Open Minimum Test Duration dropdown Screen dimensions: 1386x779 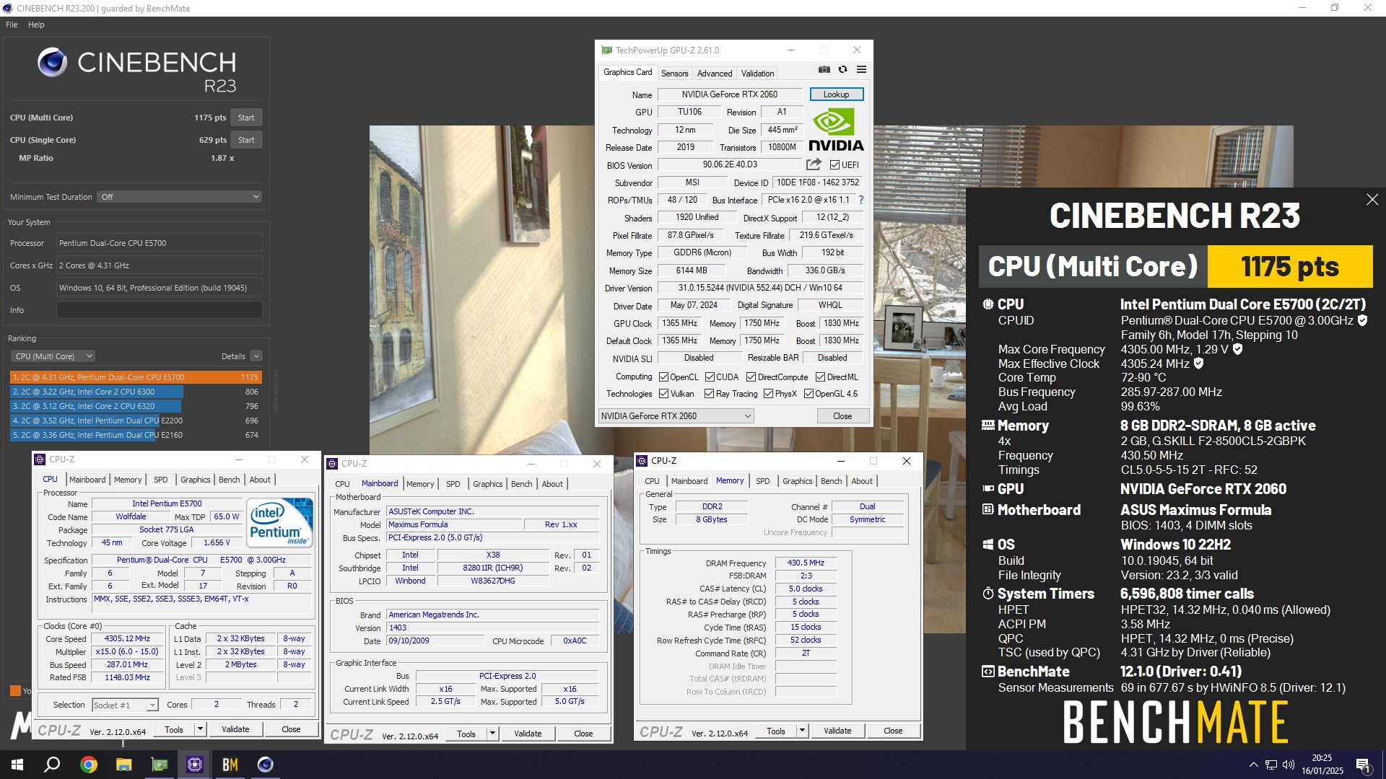179,197
